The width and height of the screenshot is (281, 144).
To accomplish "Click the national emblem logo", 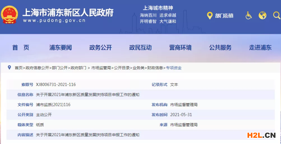I will point(9,15).
